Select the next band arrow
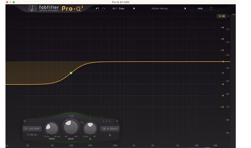Viewport: 251px width, 148px height. (110, 121)
